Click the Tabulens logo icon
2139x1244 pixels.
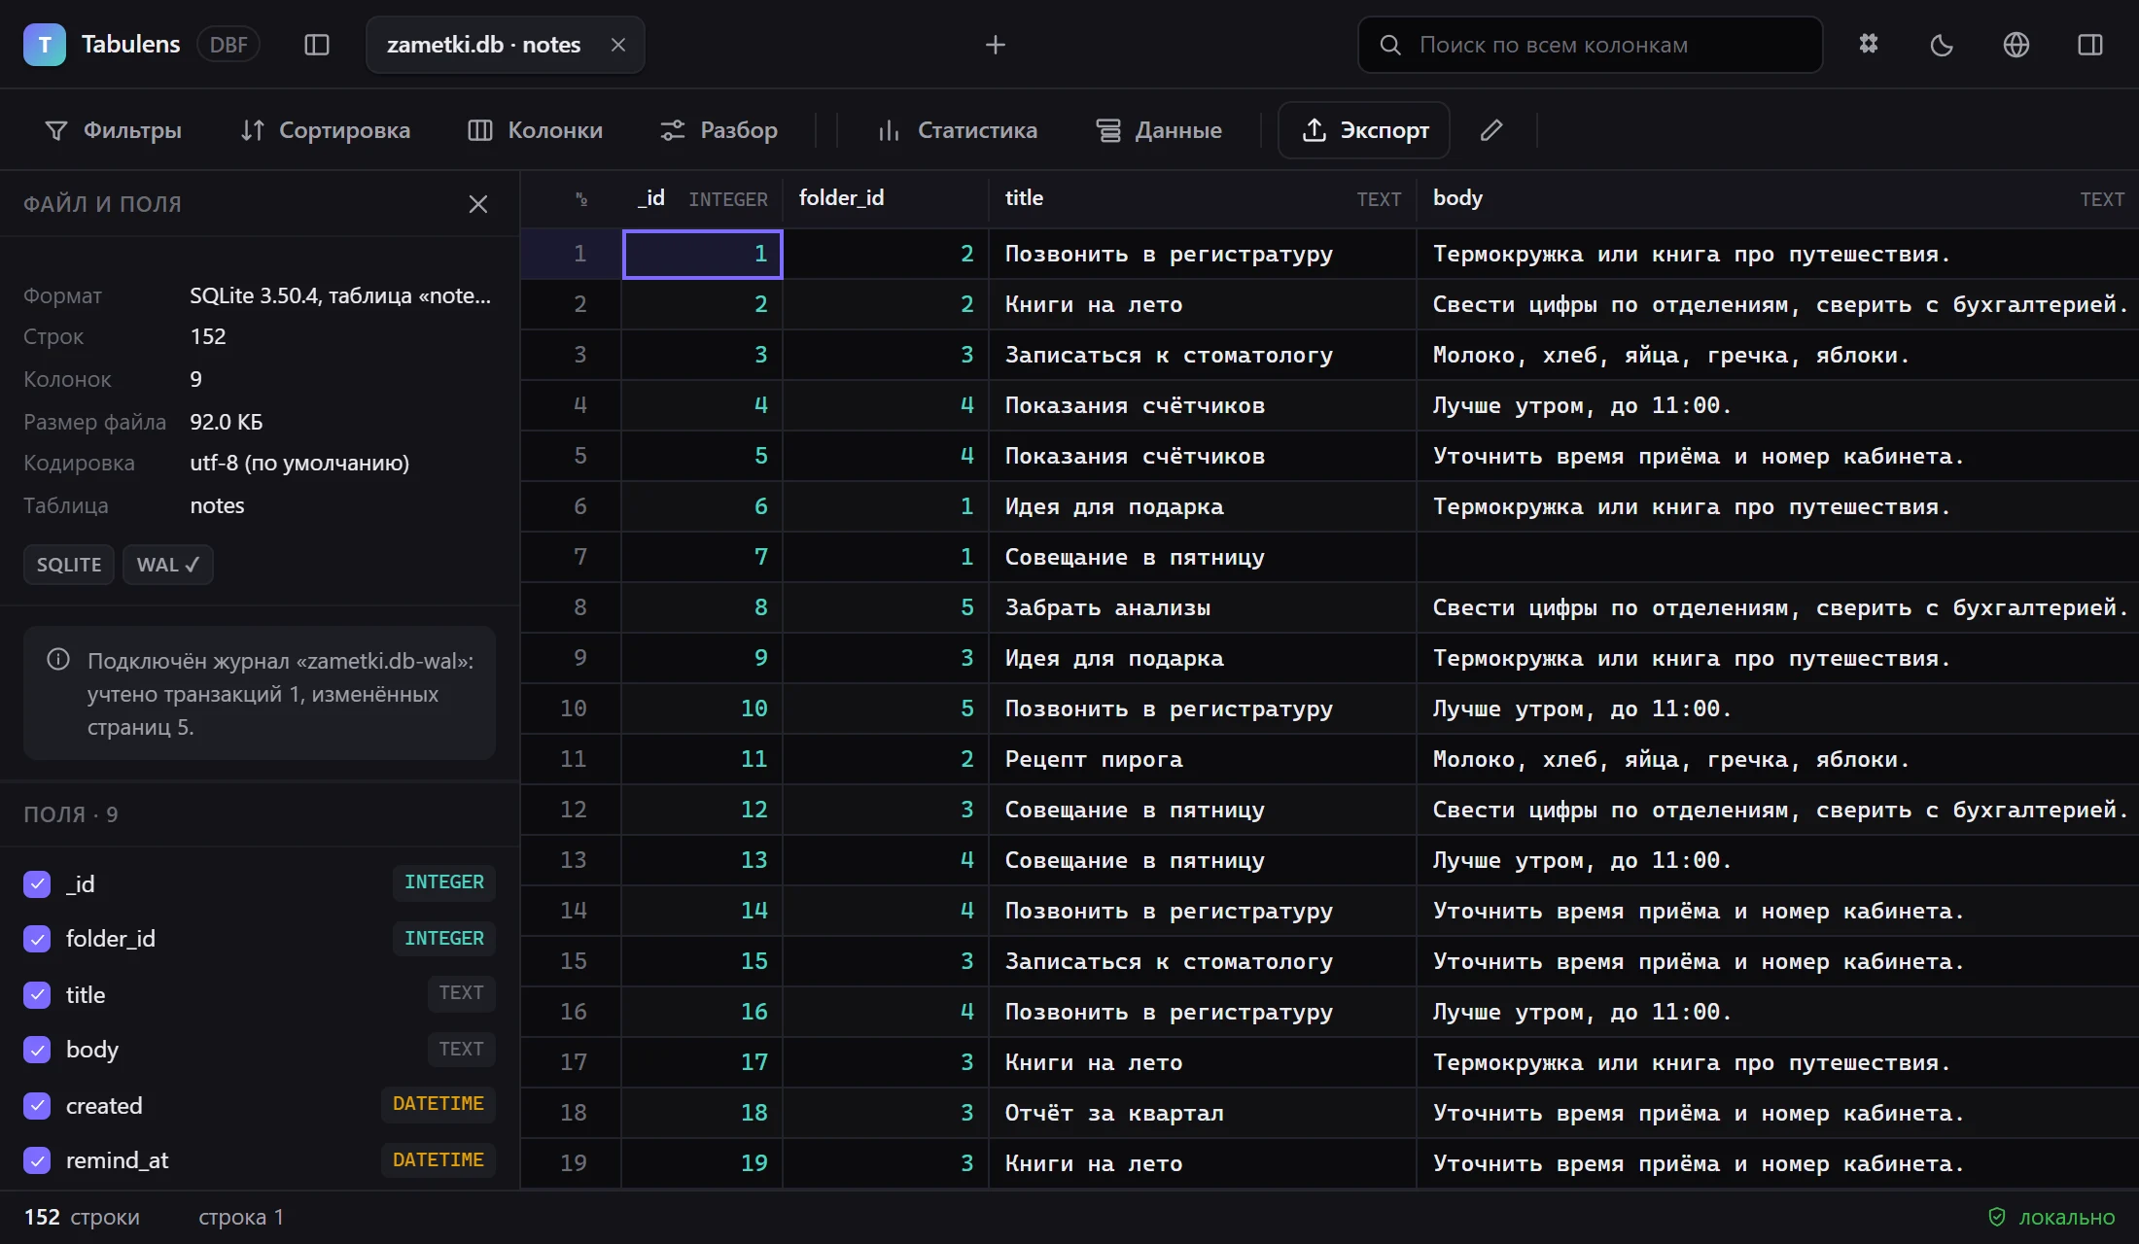click(45, 45)
